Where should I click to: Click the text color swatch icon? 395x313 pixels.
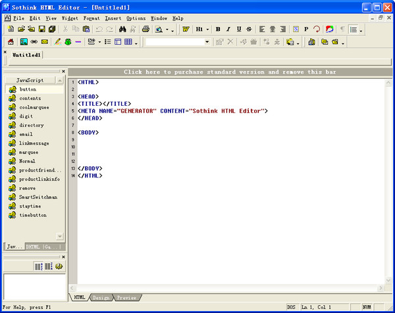(x=329, y=30)
